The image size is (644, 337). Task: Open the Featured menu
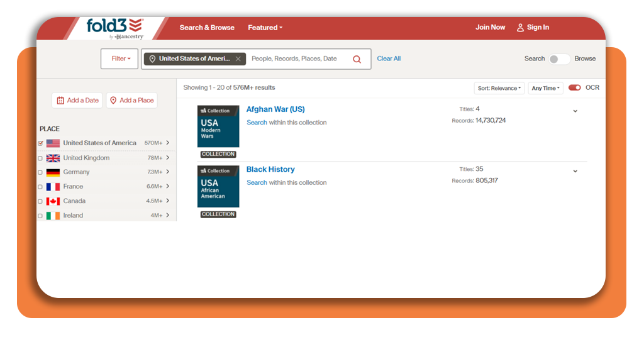pyautogui.click(x=265, y=28)
